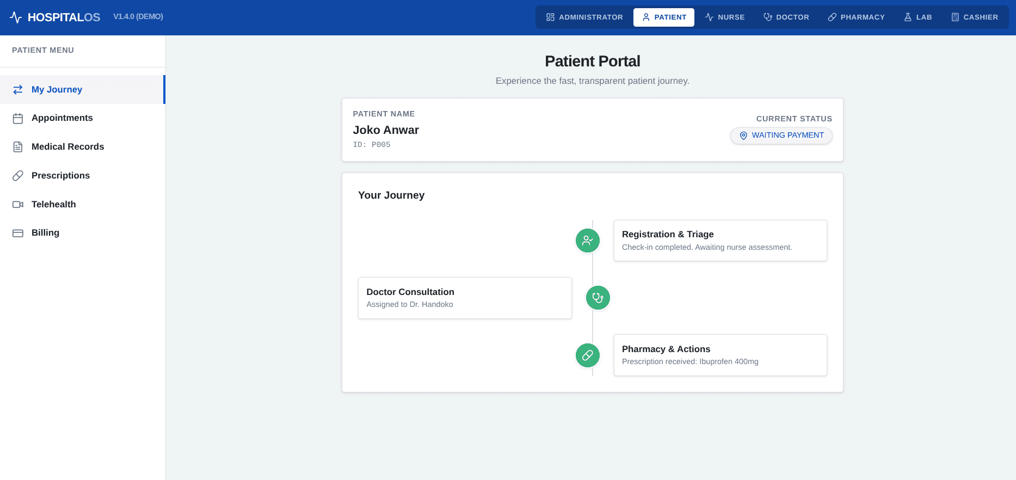
Task: Click 'Assigned to Dr. Handoko' text
Action: point(410,305)
